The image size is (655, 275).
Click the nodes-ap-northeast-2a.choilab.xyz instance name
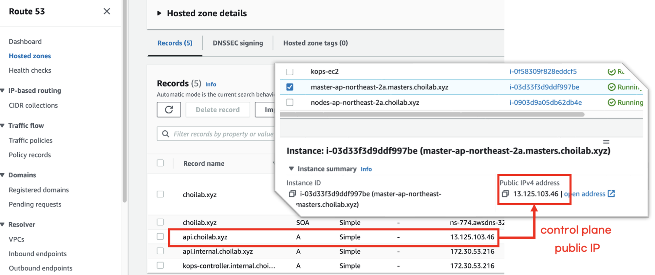[365, 102]
